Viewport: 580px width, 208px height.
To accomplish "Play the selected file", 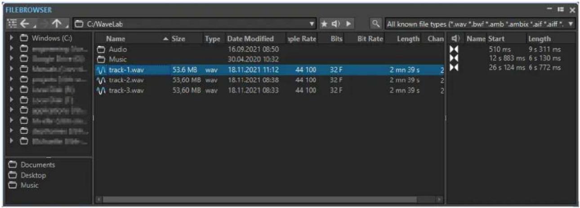I will click(x=348, y=23).
